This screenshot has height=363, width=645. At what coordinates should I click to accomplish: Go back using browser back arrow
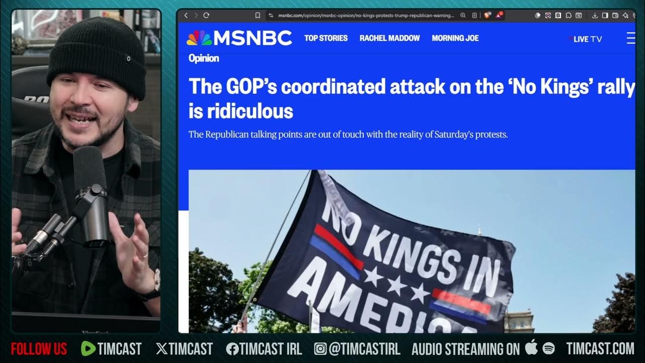[x=186, y=16]
